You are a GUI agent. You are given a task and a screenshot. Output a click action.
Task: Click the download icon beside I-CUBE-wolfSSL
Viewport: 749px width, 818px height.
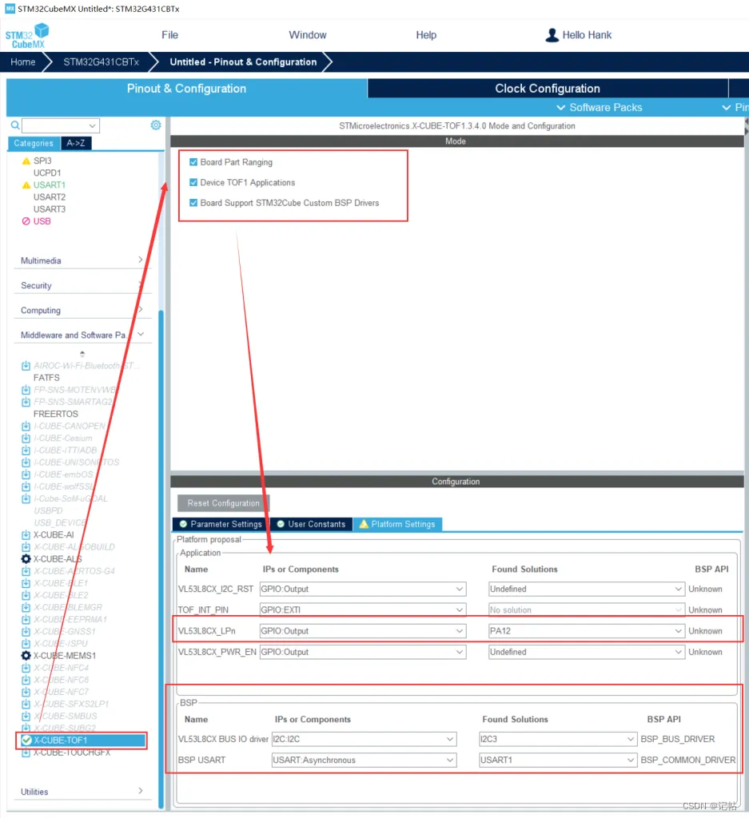tap(26, 486)
